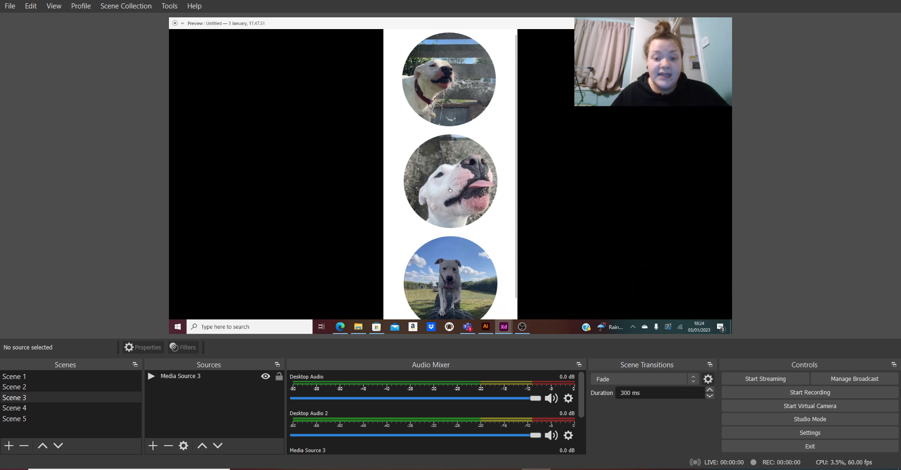Open Desktop Audio 2 settings gear
901x470 pixels.
click(568, 435)
